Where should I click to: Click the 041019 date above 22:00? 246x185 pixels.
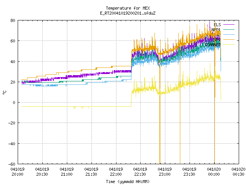pyautogui.click(x=116, y=169)
